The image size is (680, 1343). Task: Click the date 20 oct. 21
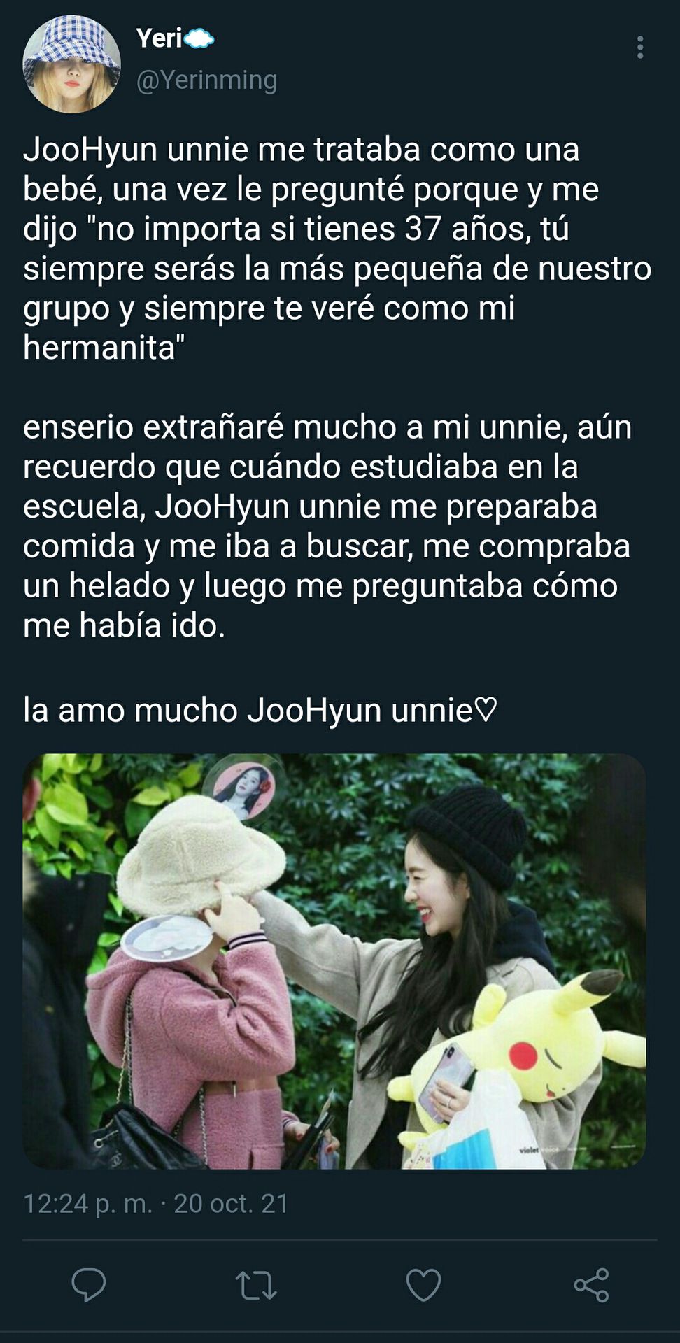pyautogui.click(x=232, y=1204)
